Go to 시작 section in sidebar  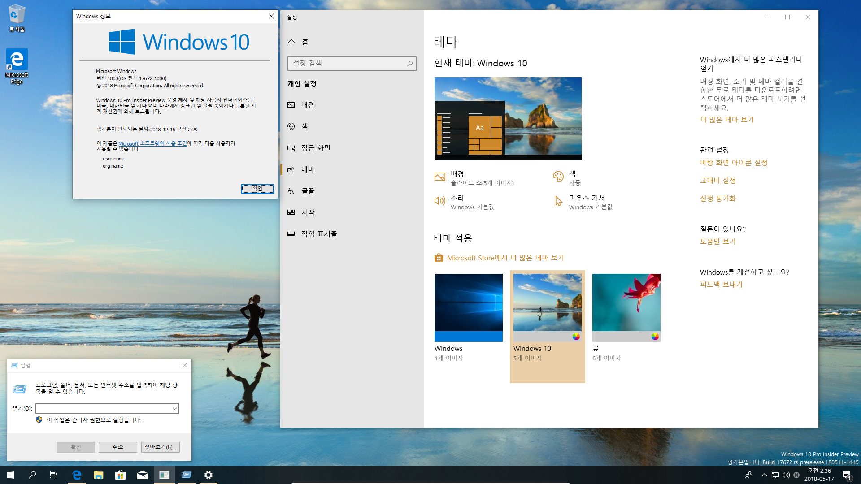click(x=352, y=212)
